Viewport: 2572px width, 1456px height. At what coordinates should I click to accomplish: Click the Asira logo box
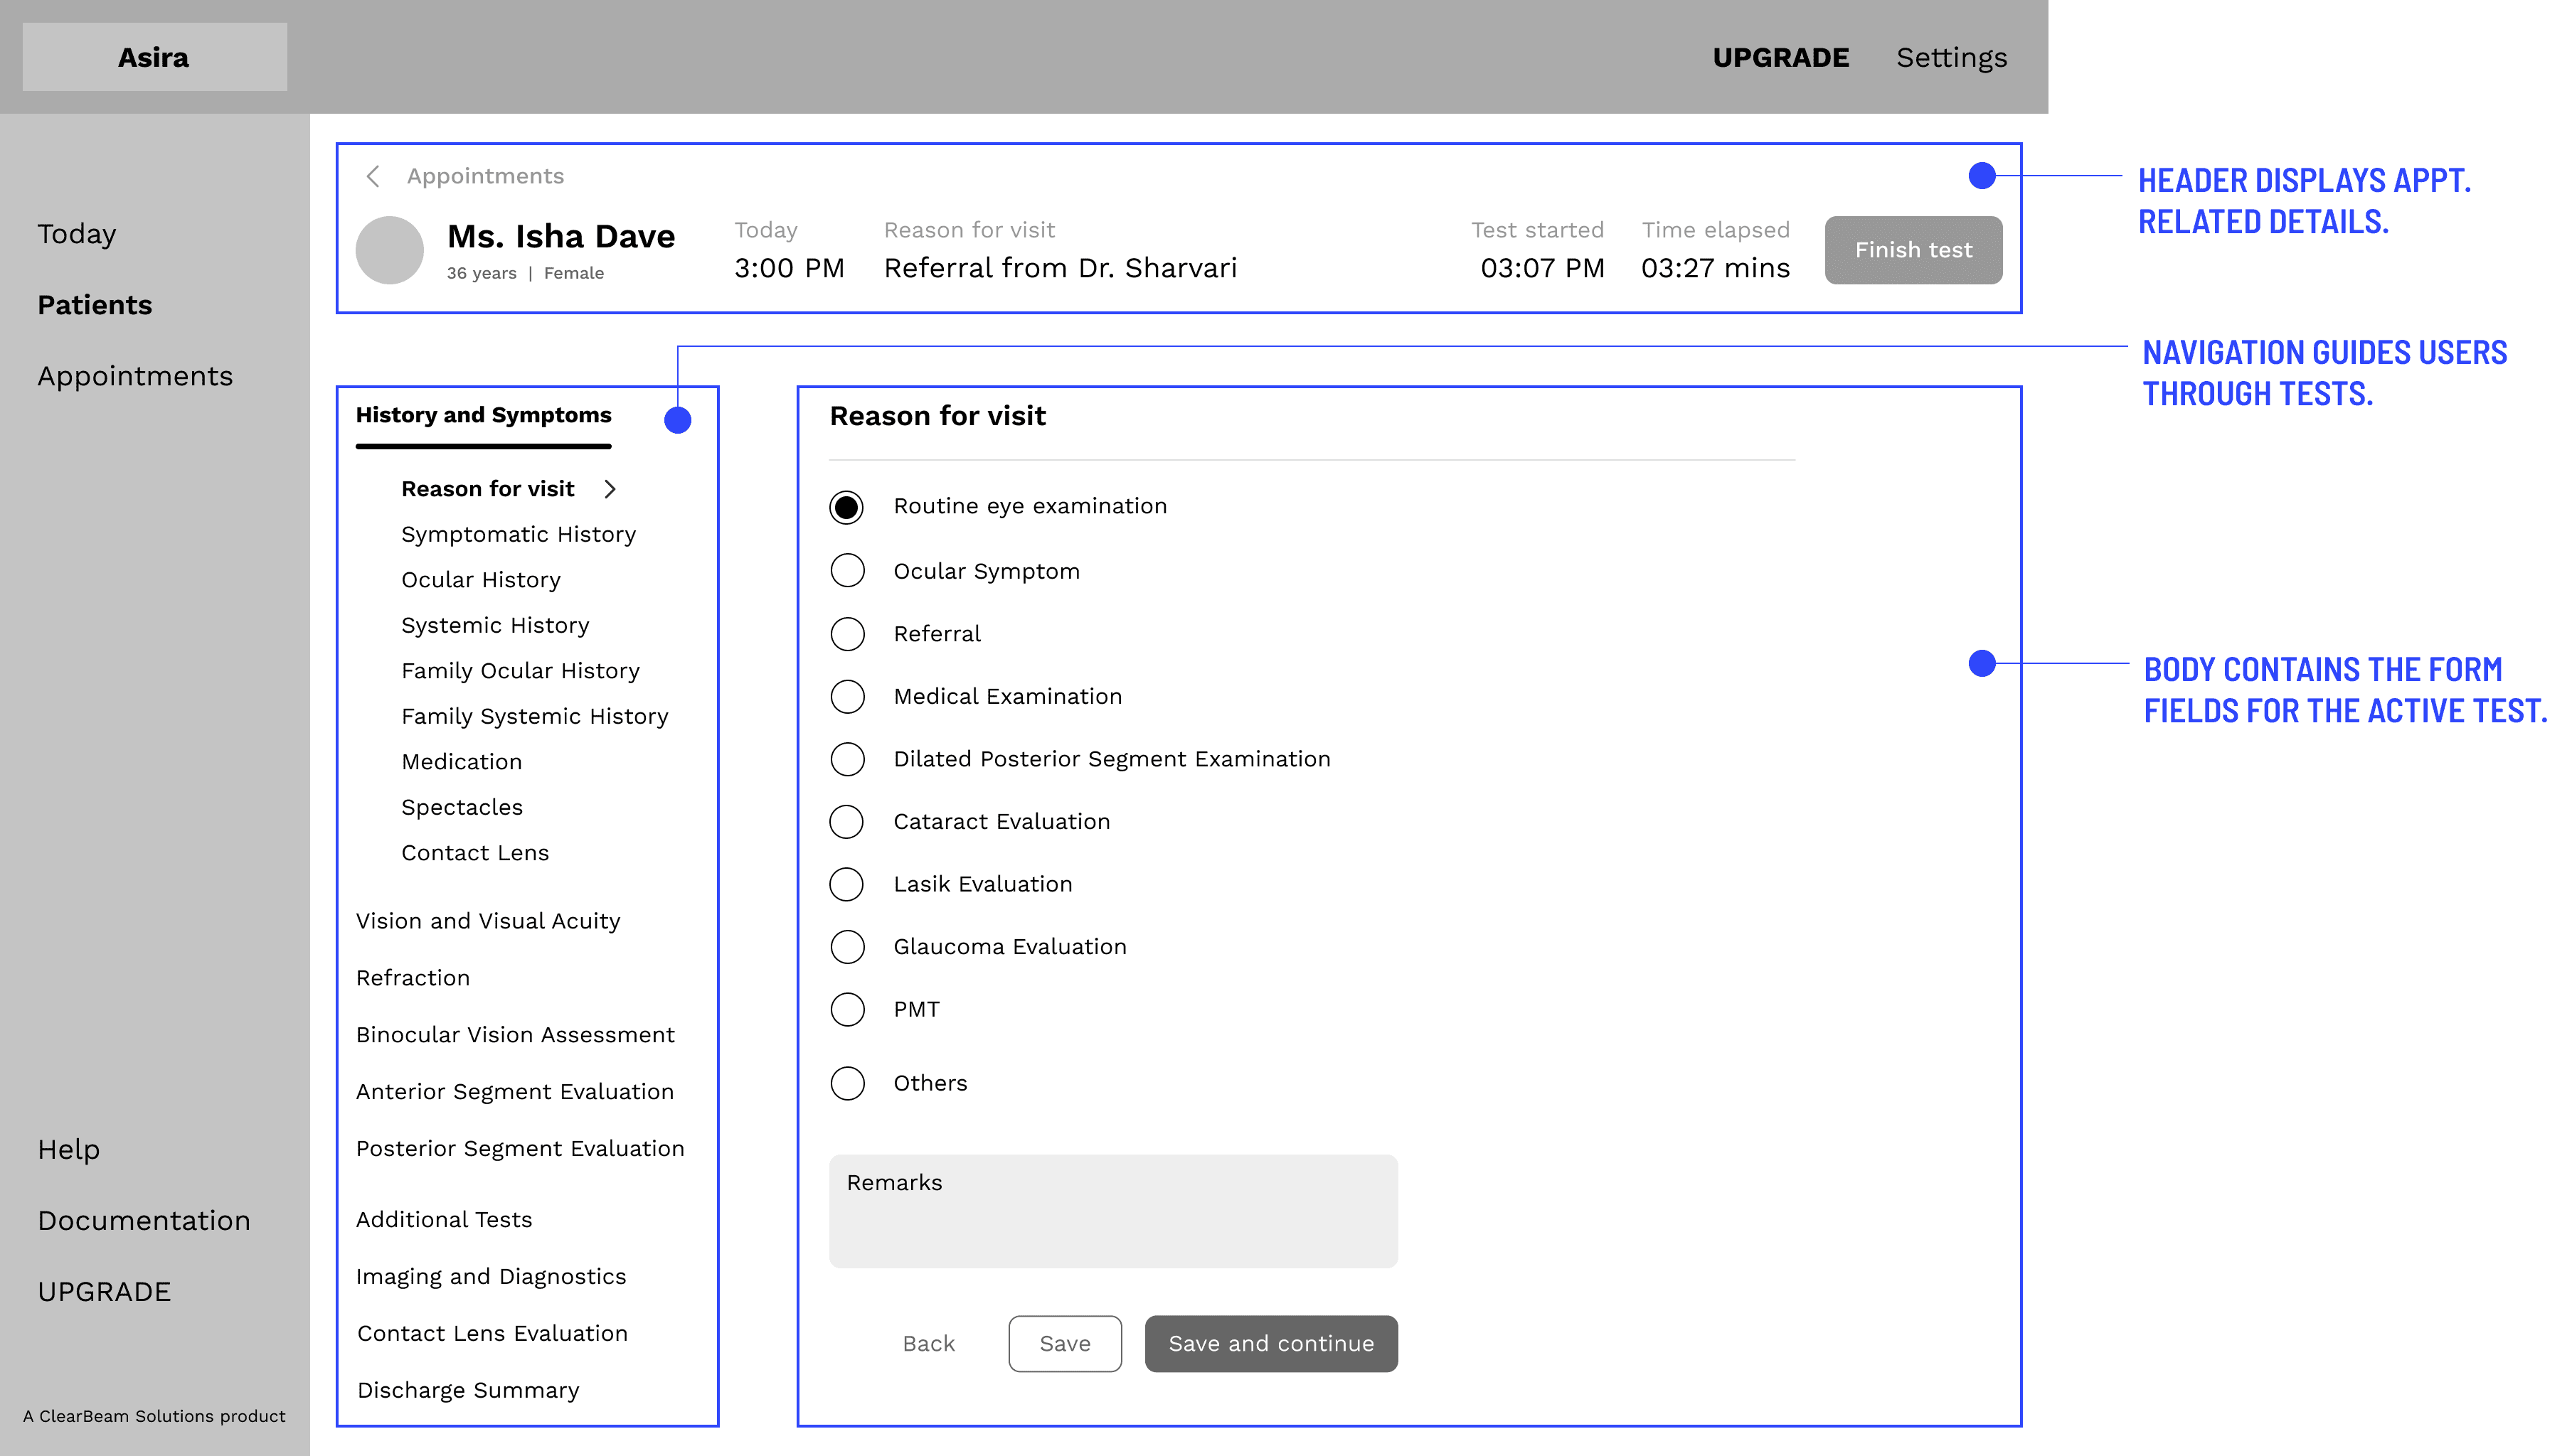[154, 57]
